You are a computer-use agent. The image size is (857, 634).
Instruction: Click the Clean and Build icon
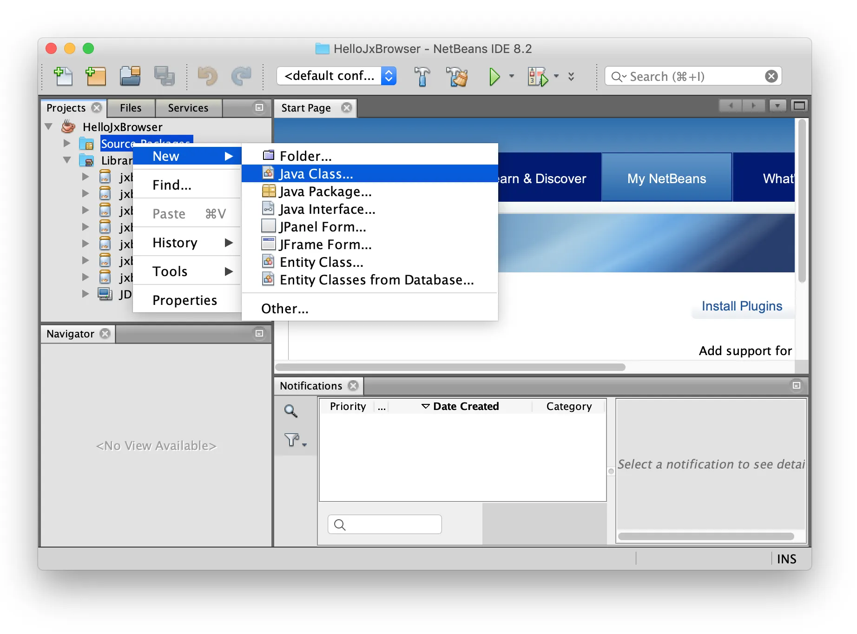coord(456,76)
